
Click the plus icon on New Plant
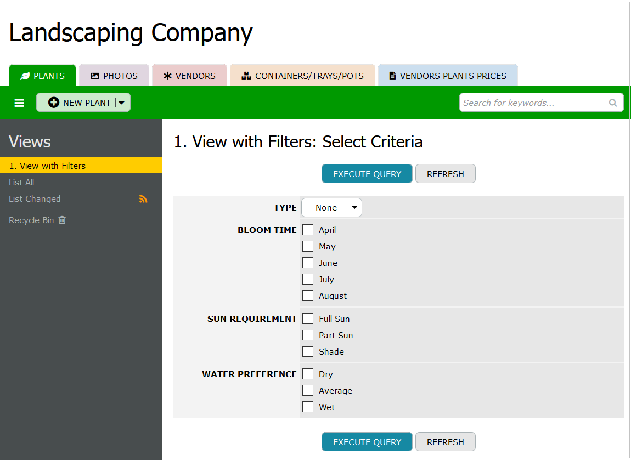point(54,103)
